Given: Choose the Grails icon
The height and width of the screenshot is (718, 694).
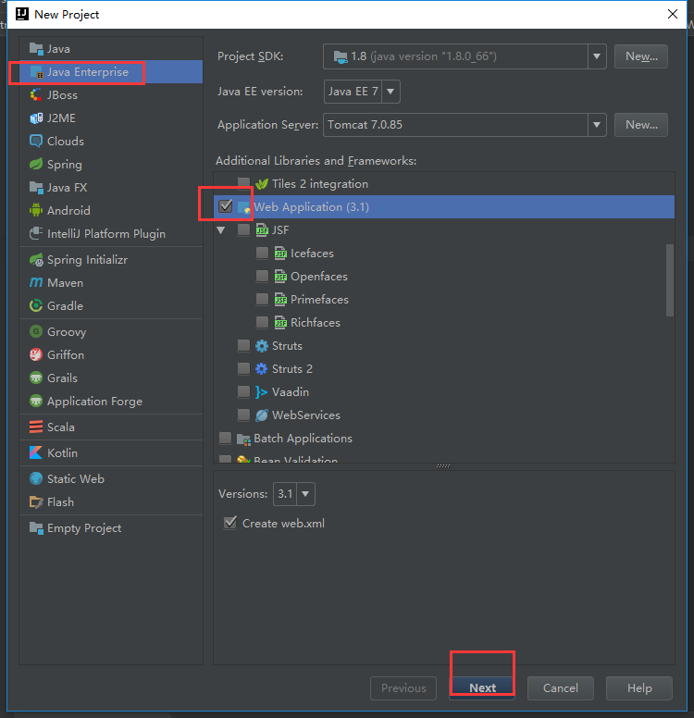Looking at the screenshot, I should (36, 378).
